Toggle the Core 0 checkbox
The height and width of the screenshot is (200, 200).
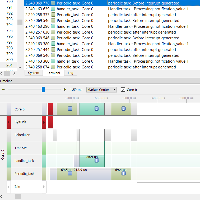point(123,90)
